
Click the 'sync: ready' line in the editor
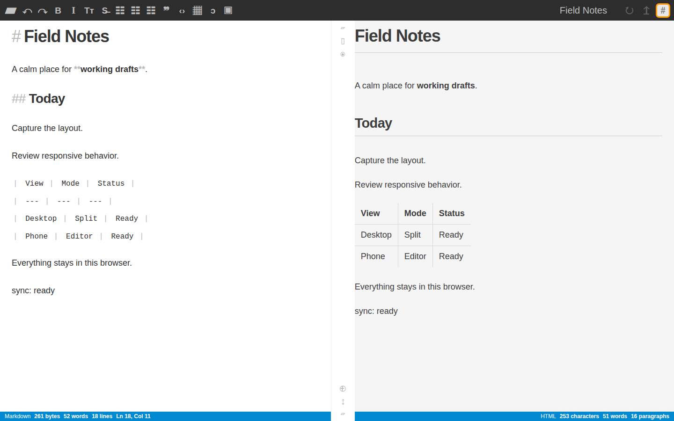pyautogui.click(x=33, y=290)
